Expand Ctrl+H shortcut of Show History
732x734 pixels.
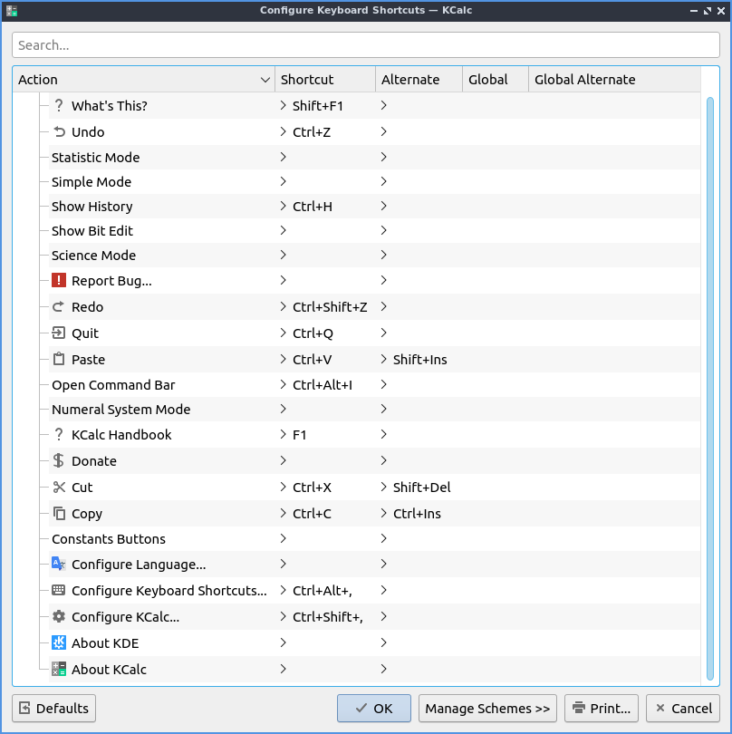(x=284, y=207)
